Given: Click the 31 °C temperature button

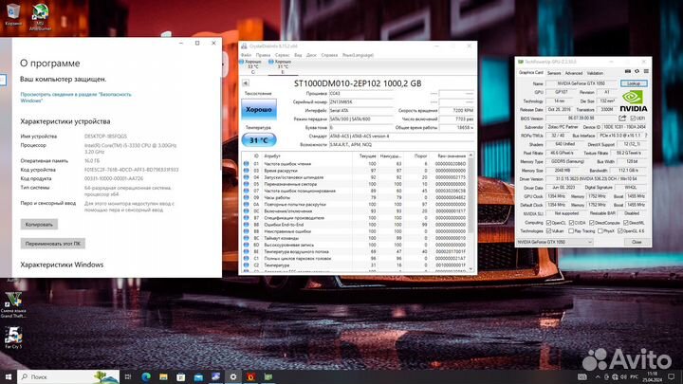Looking at the screenshot, I should [x=259, y=140].
